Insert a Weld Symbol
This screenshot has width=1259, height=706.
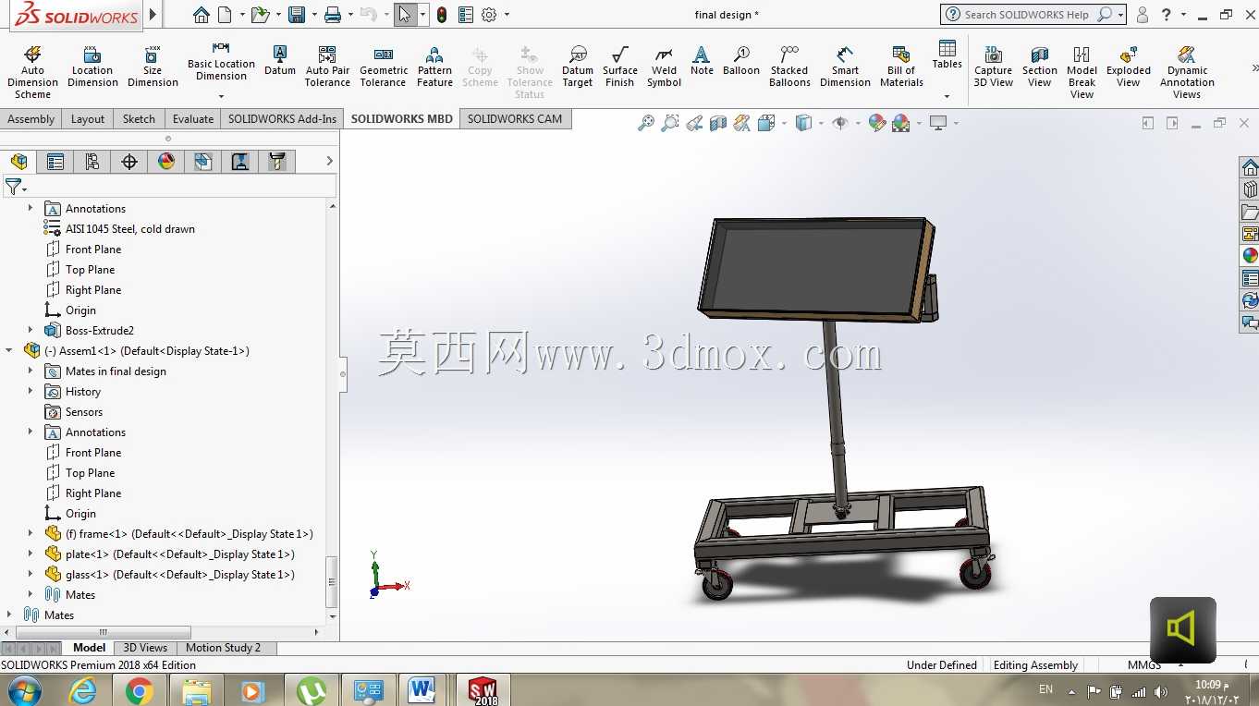pyautogui.click(x=664, y=67)
